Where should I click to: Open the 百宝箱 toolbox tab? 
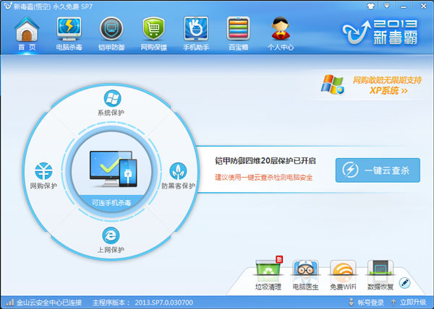click(238, 34)
